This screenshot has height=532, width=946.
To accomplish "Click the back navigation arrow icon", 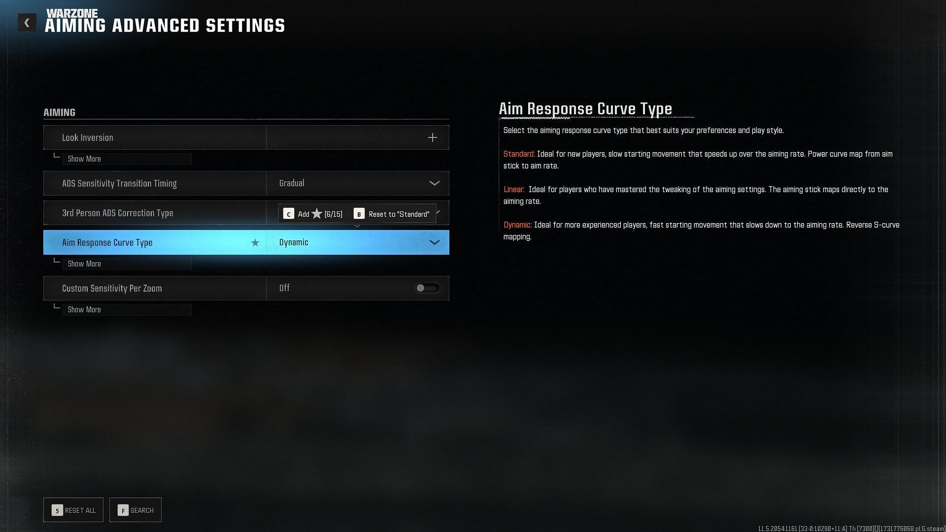I will point(26,21).
